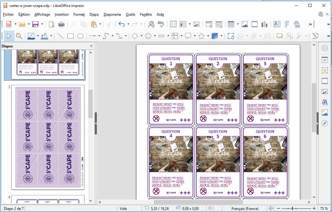Pick the Ellipse tool
Image resolution: width=332 pixels, height=212 pixels.
pos(80,36)
